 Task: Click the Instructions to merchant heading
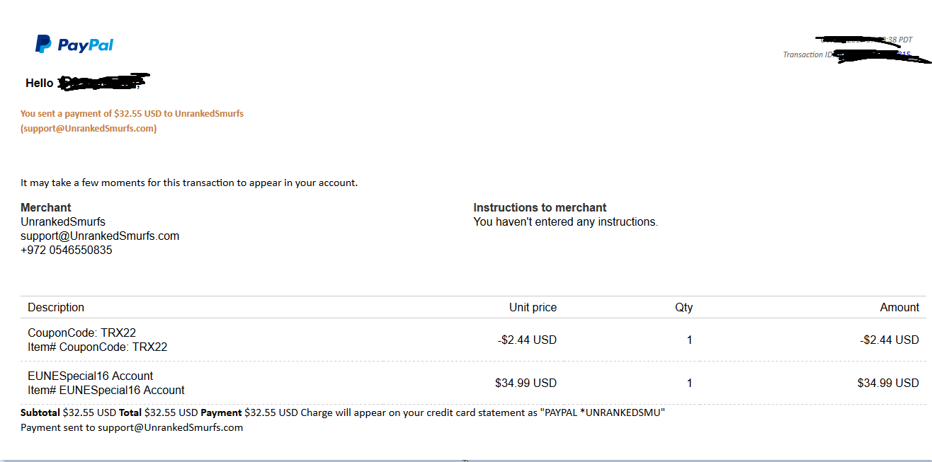point(540,208)
